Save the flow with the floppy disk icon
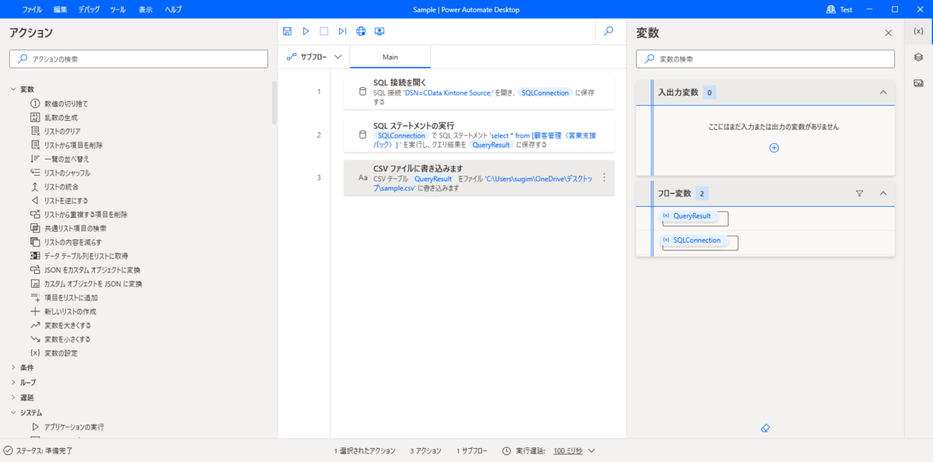This screenshot has width=933, height=462. point(287,31)
